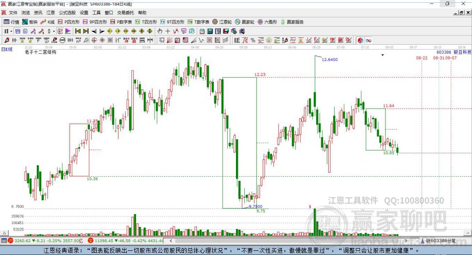
Task: Click the 沪 Shanghai index status icon
Action: (x=11, y=241)
